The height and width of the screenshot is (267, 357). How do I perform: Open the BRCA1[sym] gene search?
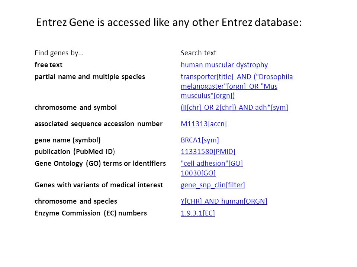point(200,140)
